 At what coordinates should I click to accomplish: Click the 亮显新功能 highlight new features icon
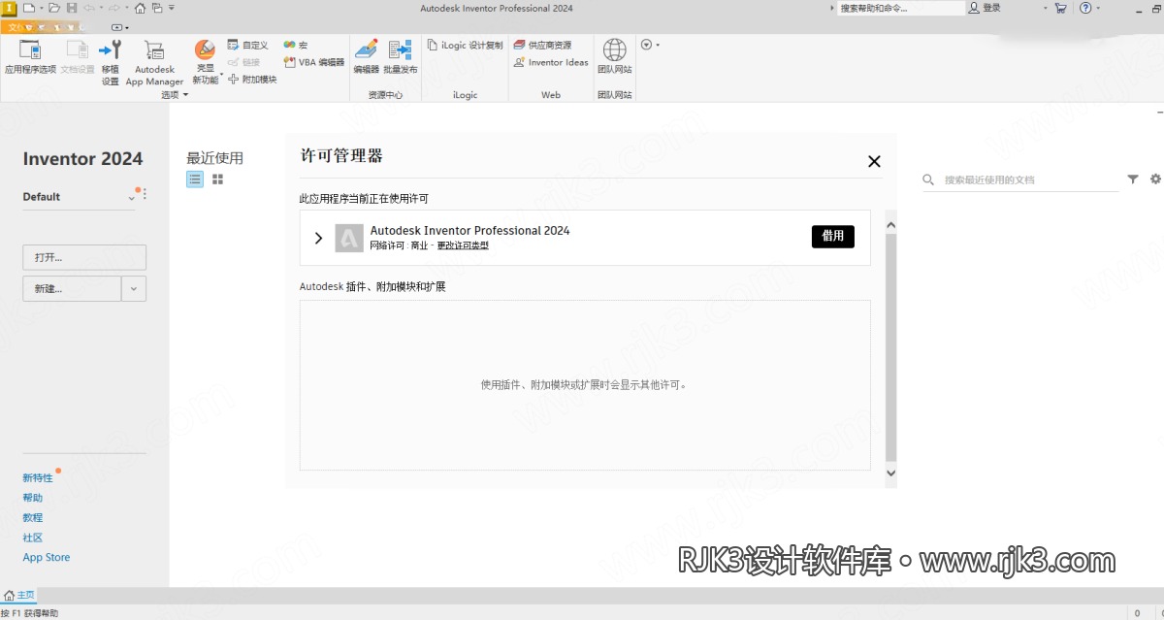tap(205, 50)
